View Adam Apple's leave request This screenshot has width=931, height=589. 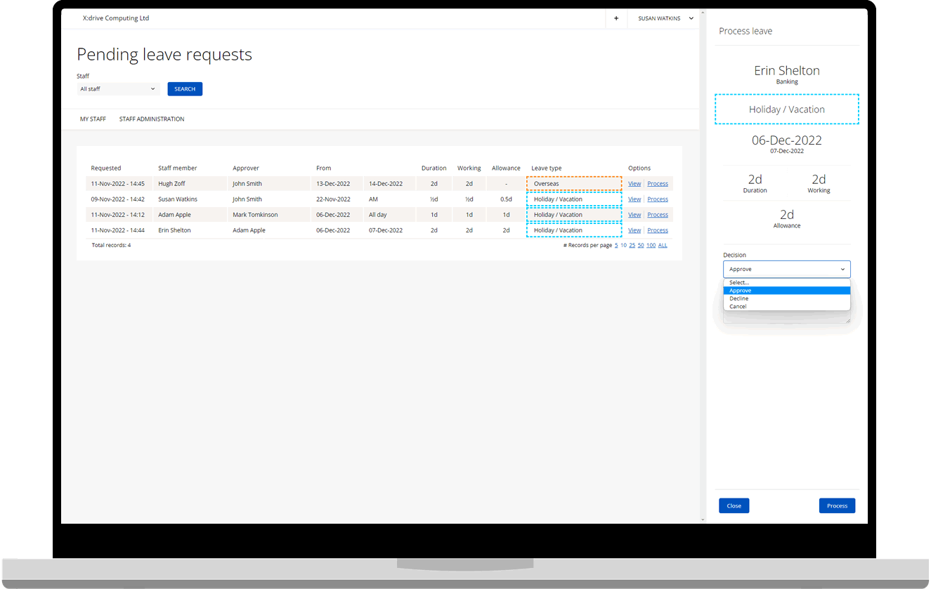[x=634, y=215]
